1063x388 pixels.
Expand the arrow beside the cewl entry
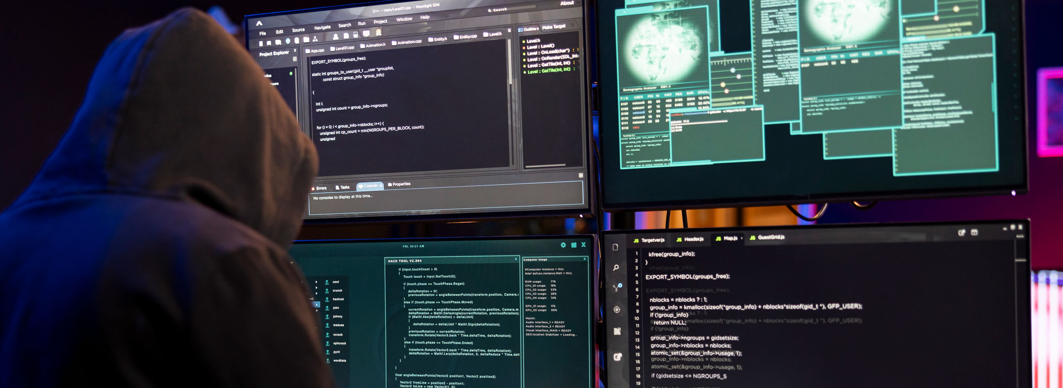tap(316, 282)
